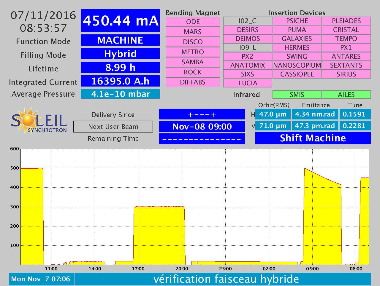This screenshot has width=380, height=286.
Task: Click the Average Pressure label
Action: tap(43, 94)
